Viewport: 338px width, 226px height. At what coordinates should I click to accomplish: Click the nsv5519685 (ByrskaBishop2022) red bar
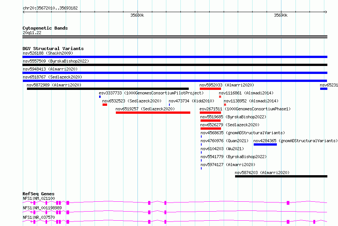211,121
